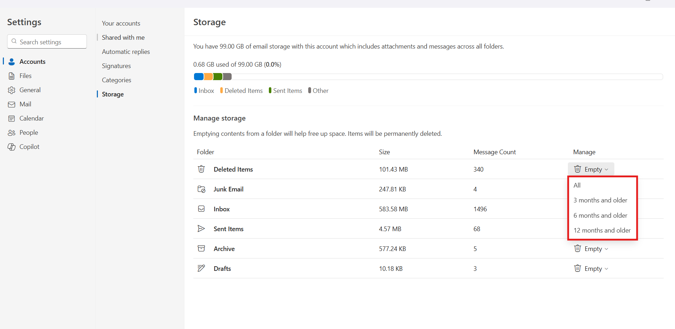This screenshot has width=675, height=329.
Task: Open the Empty options for Archive
Action: [x=591, y=249]
